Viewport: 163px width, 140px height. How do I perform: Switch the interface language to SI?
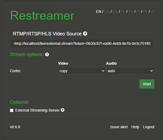[152, 12]
